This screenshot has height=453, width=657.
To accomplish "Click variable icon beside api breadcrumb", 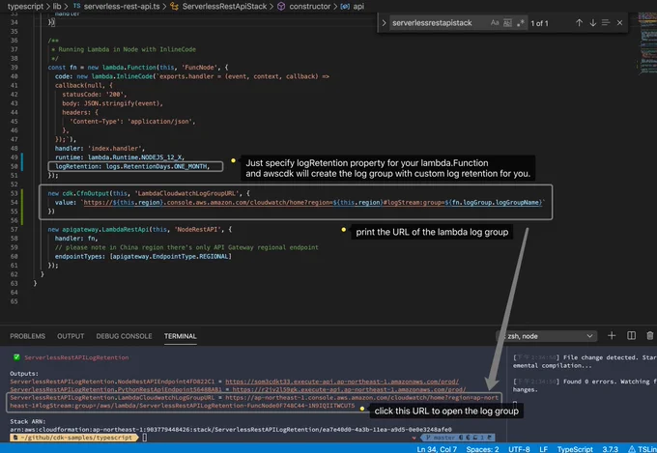I will point(345,7).
